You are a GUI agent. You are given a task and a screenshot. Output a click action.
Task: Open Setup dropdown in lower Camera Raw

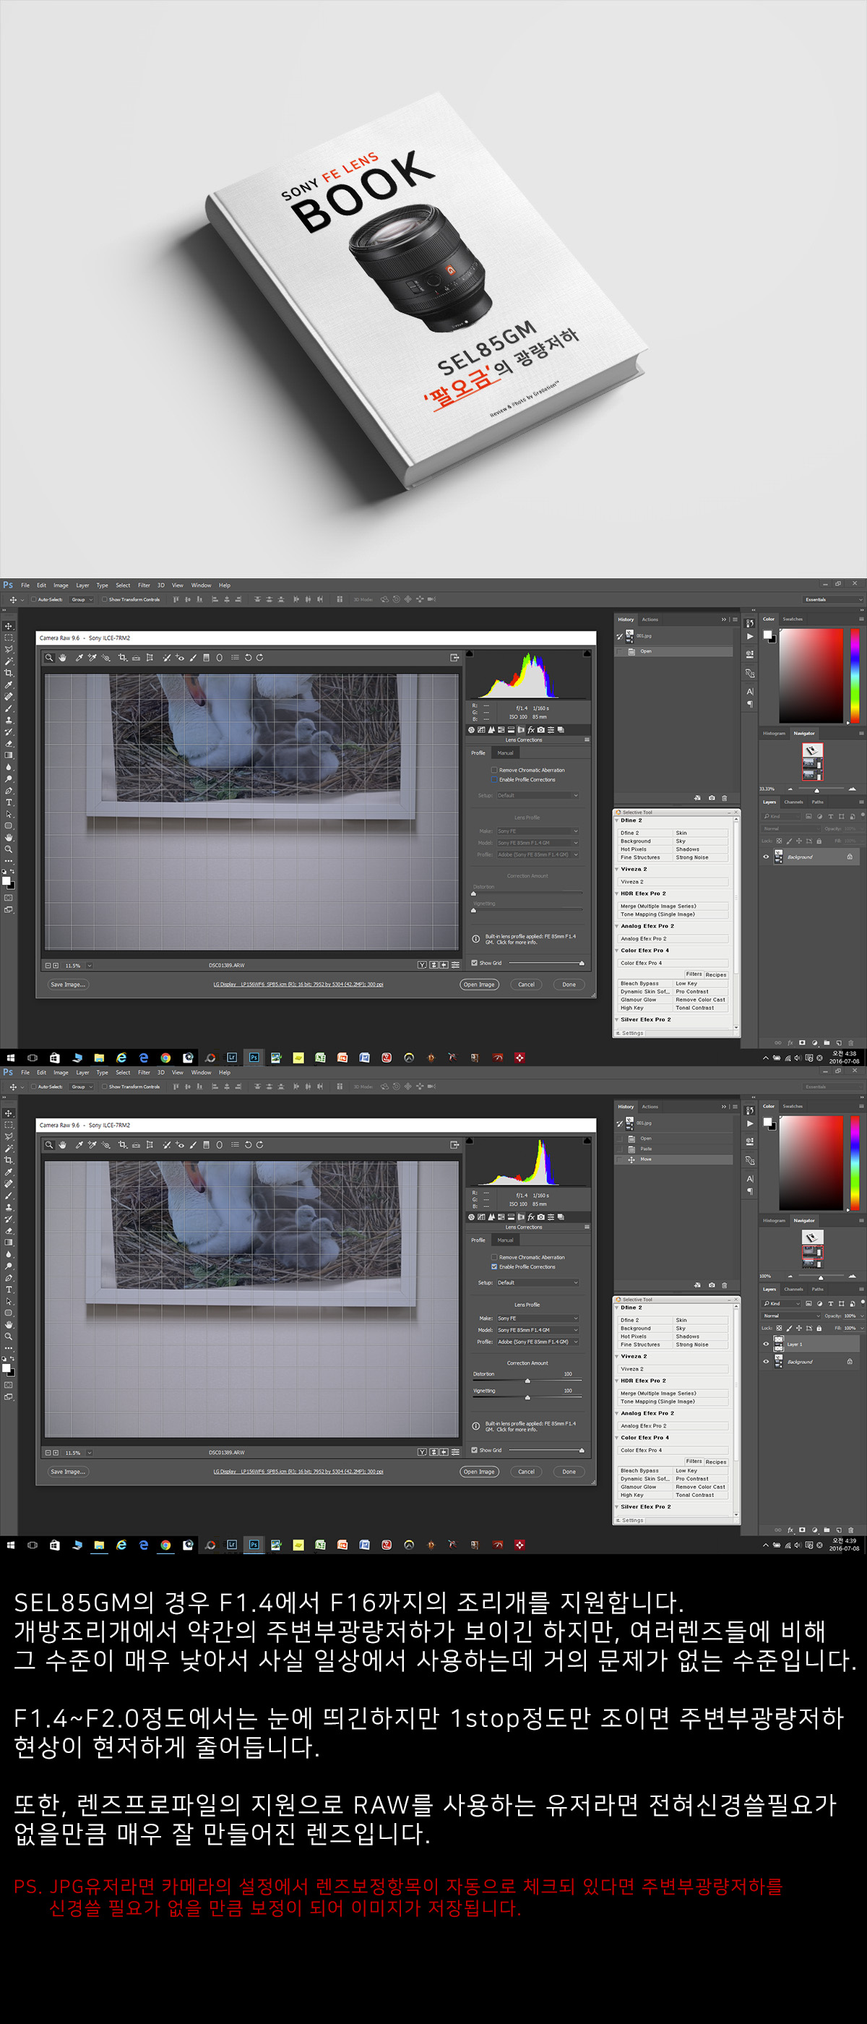[538, 1282]
